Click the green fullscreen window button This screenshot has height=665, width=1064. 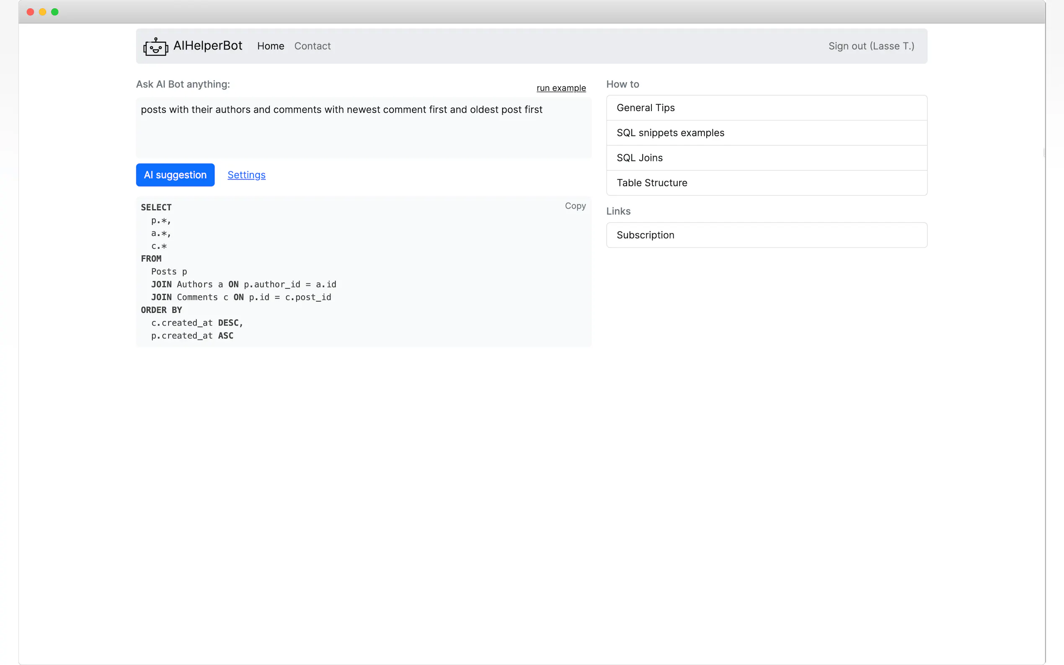[55, 12]
